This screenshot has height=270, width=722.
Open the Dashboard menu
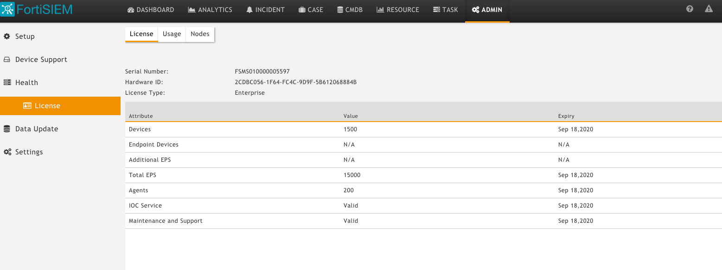(151, 10)
